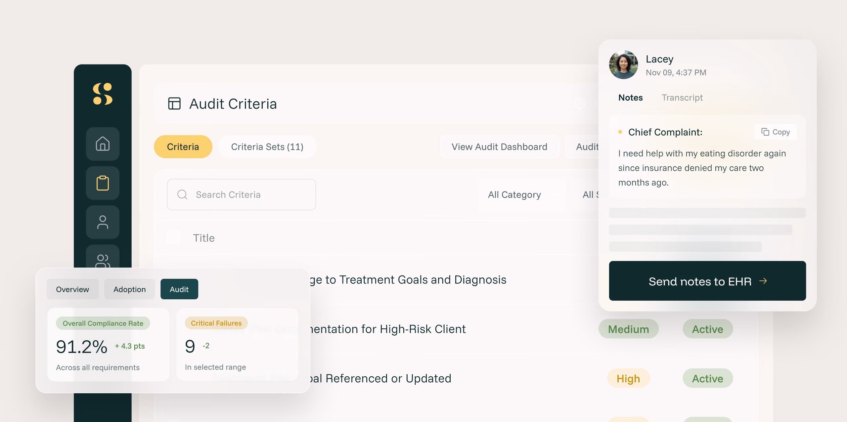Click the Nov 09, 4:37 PM timestamp
Viewport: 847px width, 422px height.
pyautogui.click(x=676, y=72)
